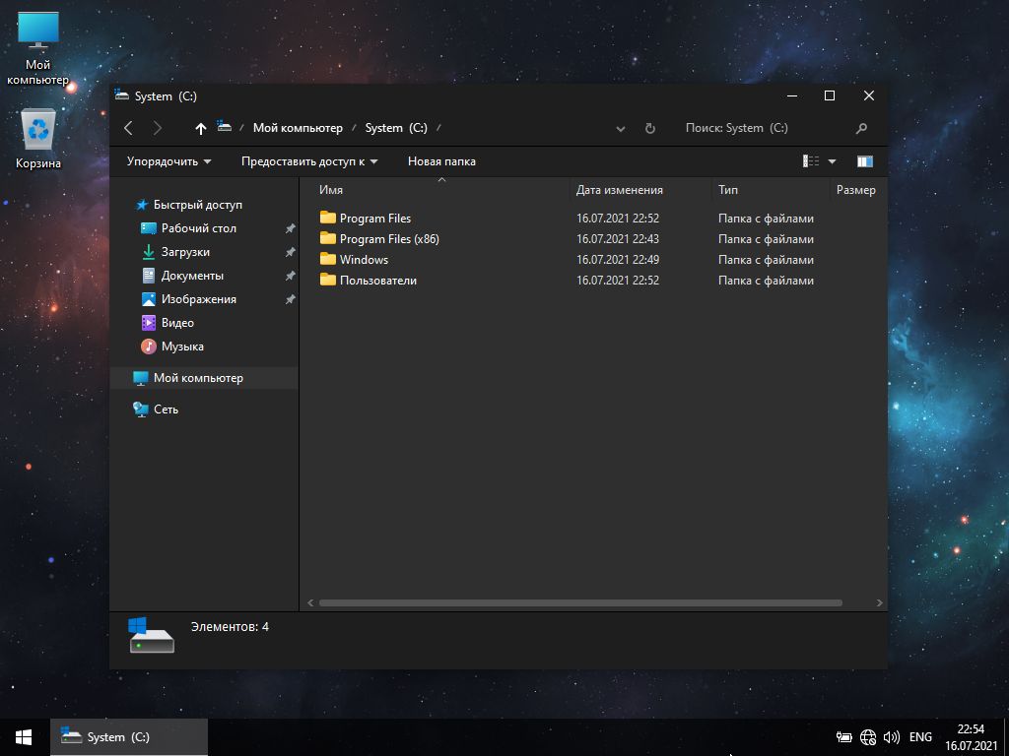The width and height of the screenshot is (1009, 756).
Task: Open the Windows Start menu
Action: [24, 736]
